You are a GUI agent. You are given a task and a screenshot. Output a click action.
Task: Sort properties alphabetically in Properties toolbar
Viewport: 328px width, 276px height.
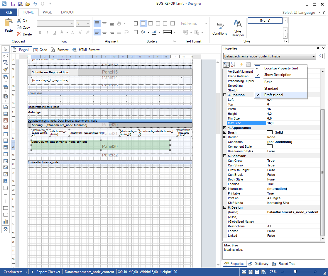(x=233, y=64)
